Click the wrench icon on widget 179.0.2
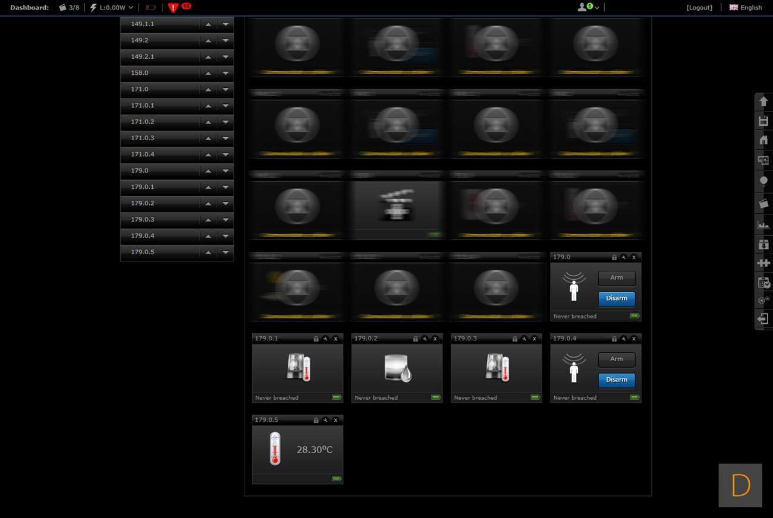The height and width of the screenshot is (518, 773). [x=425, y=339]
